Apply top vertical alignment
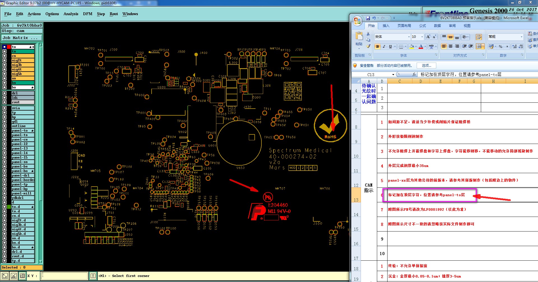This screenshot has height=282, width=538. tap(444, 37)
